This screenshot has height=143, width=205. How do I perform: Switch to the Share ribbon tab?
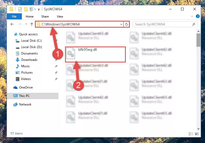[x=45, y=16]
